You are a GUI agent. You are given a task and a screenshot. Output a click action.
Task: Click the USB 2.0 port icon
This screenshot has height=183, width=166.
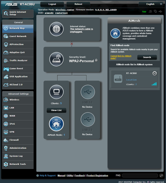click(x=88, y=119)
